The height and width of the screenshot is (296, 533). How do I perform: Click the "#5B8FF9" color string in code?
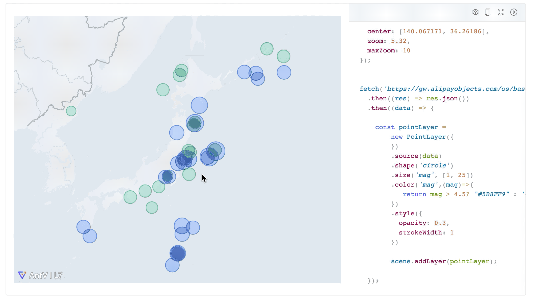(492, 194)
